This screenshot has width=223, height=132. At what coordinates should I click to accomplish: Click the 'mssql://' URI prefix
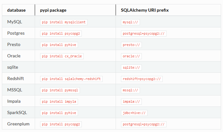[x=130, y=90]
